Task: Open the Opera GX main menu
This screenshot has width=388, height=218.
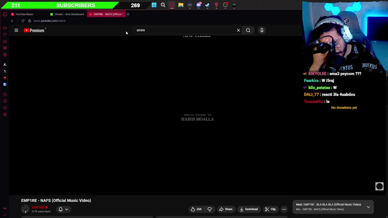Action: tap(5, 14)
